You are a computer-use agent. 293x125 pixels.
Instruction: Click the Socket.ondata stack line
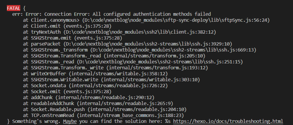point(96,86)
